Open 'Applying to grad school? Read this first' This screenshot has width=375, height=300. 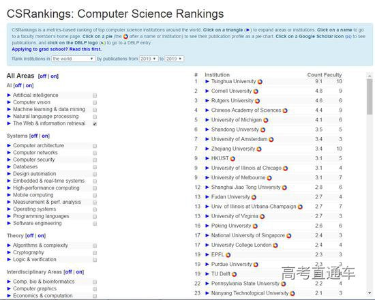tap(57, 49)
